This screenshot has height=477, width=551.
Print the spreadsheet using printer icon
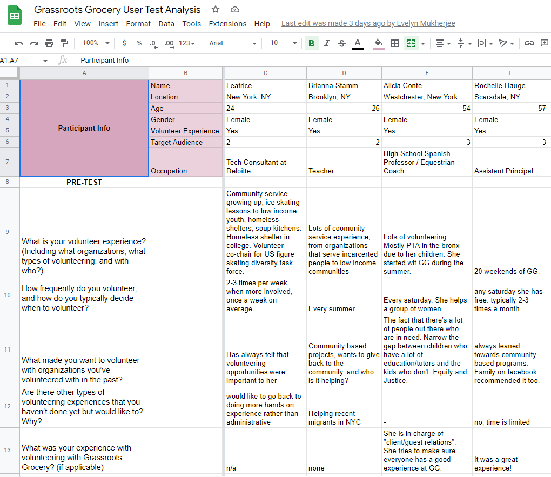[49, 43]
